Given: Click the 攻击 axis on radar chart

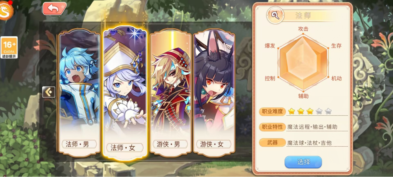Looking at the screenshot, I should 303,29.
